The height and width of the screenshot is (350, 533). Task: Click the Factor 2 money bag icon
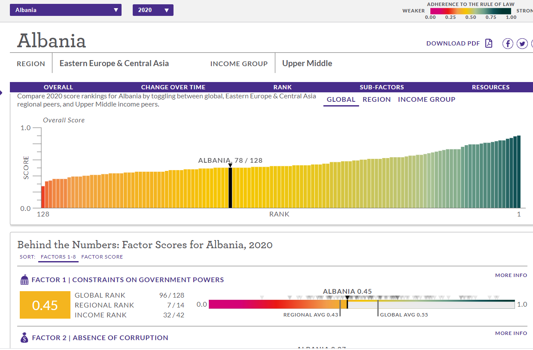24,338
